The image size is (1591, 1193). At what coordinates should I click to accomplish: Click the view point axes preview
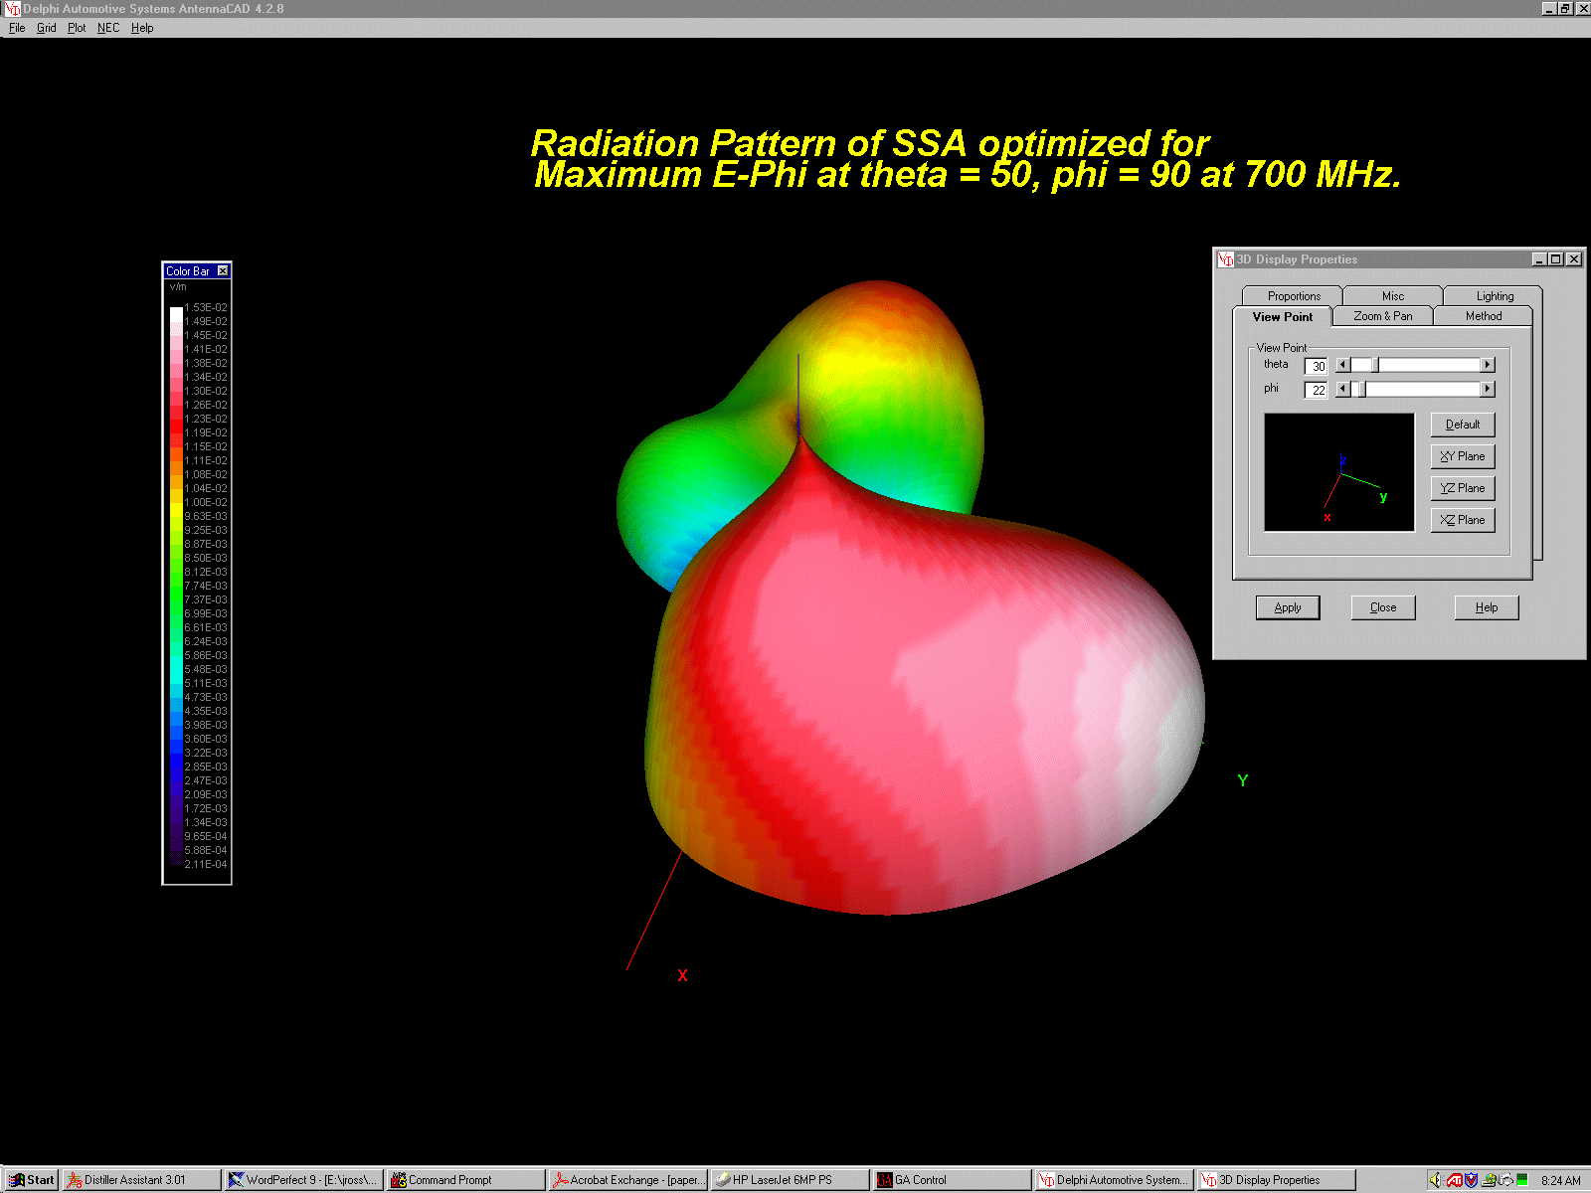coord(1338,472)
